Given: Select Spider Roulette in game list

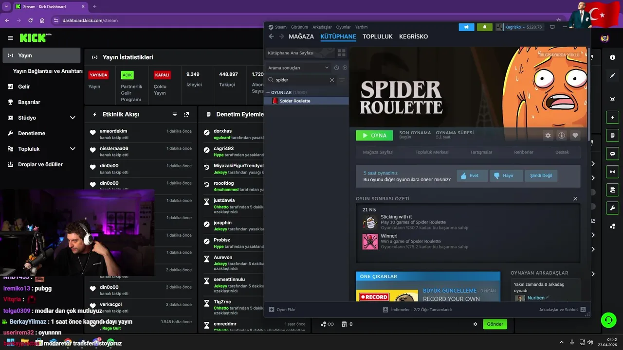Looking at the screenshot, I should [306, 101].
